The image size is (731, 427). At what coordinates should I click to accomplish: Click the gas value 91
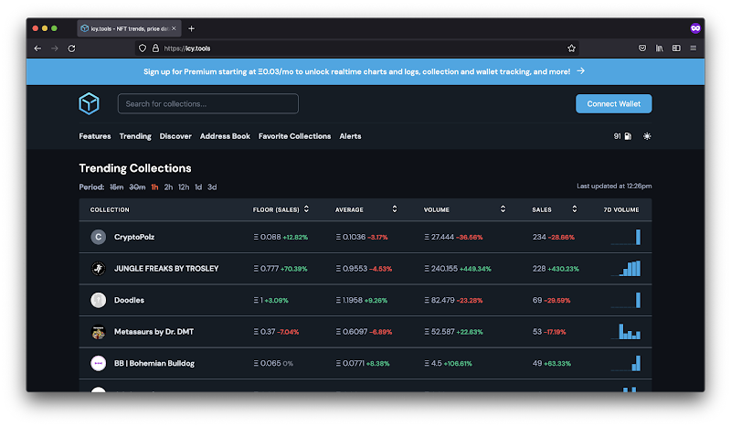click(618, 136)
